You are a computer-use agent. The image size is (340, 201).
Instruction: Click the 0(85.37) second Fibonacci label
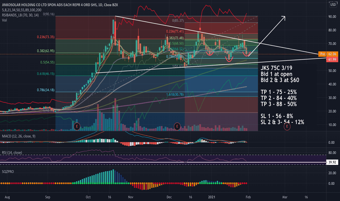tap(178, 20)
